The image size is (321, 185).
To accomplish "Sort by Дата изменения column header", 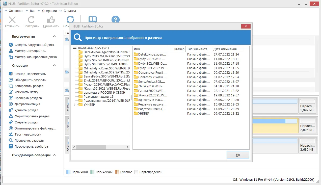I will pyautogui.click(x=228, y=49).
